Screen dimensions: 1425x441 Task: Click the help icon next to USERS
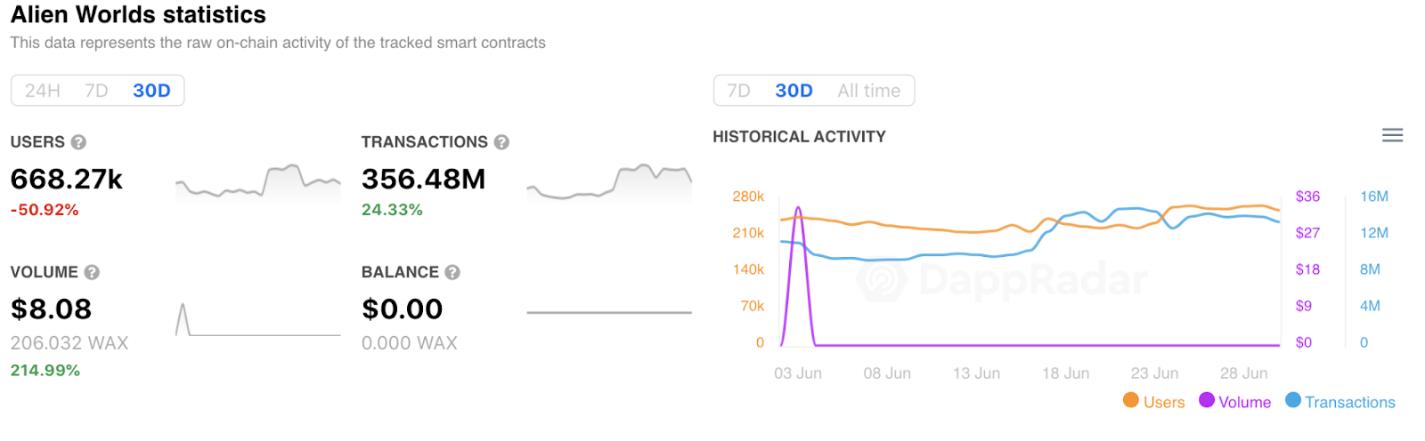[78, 142]
